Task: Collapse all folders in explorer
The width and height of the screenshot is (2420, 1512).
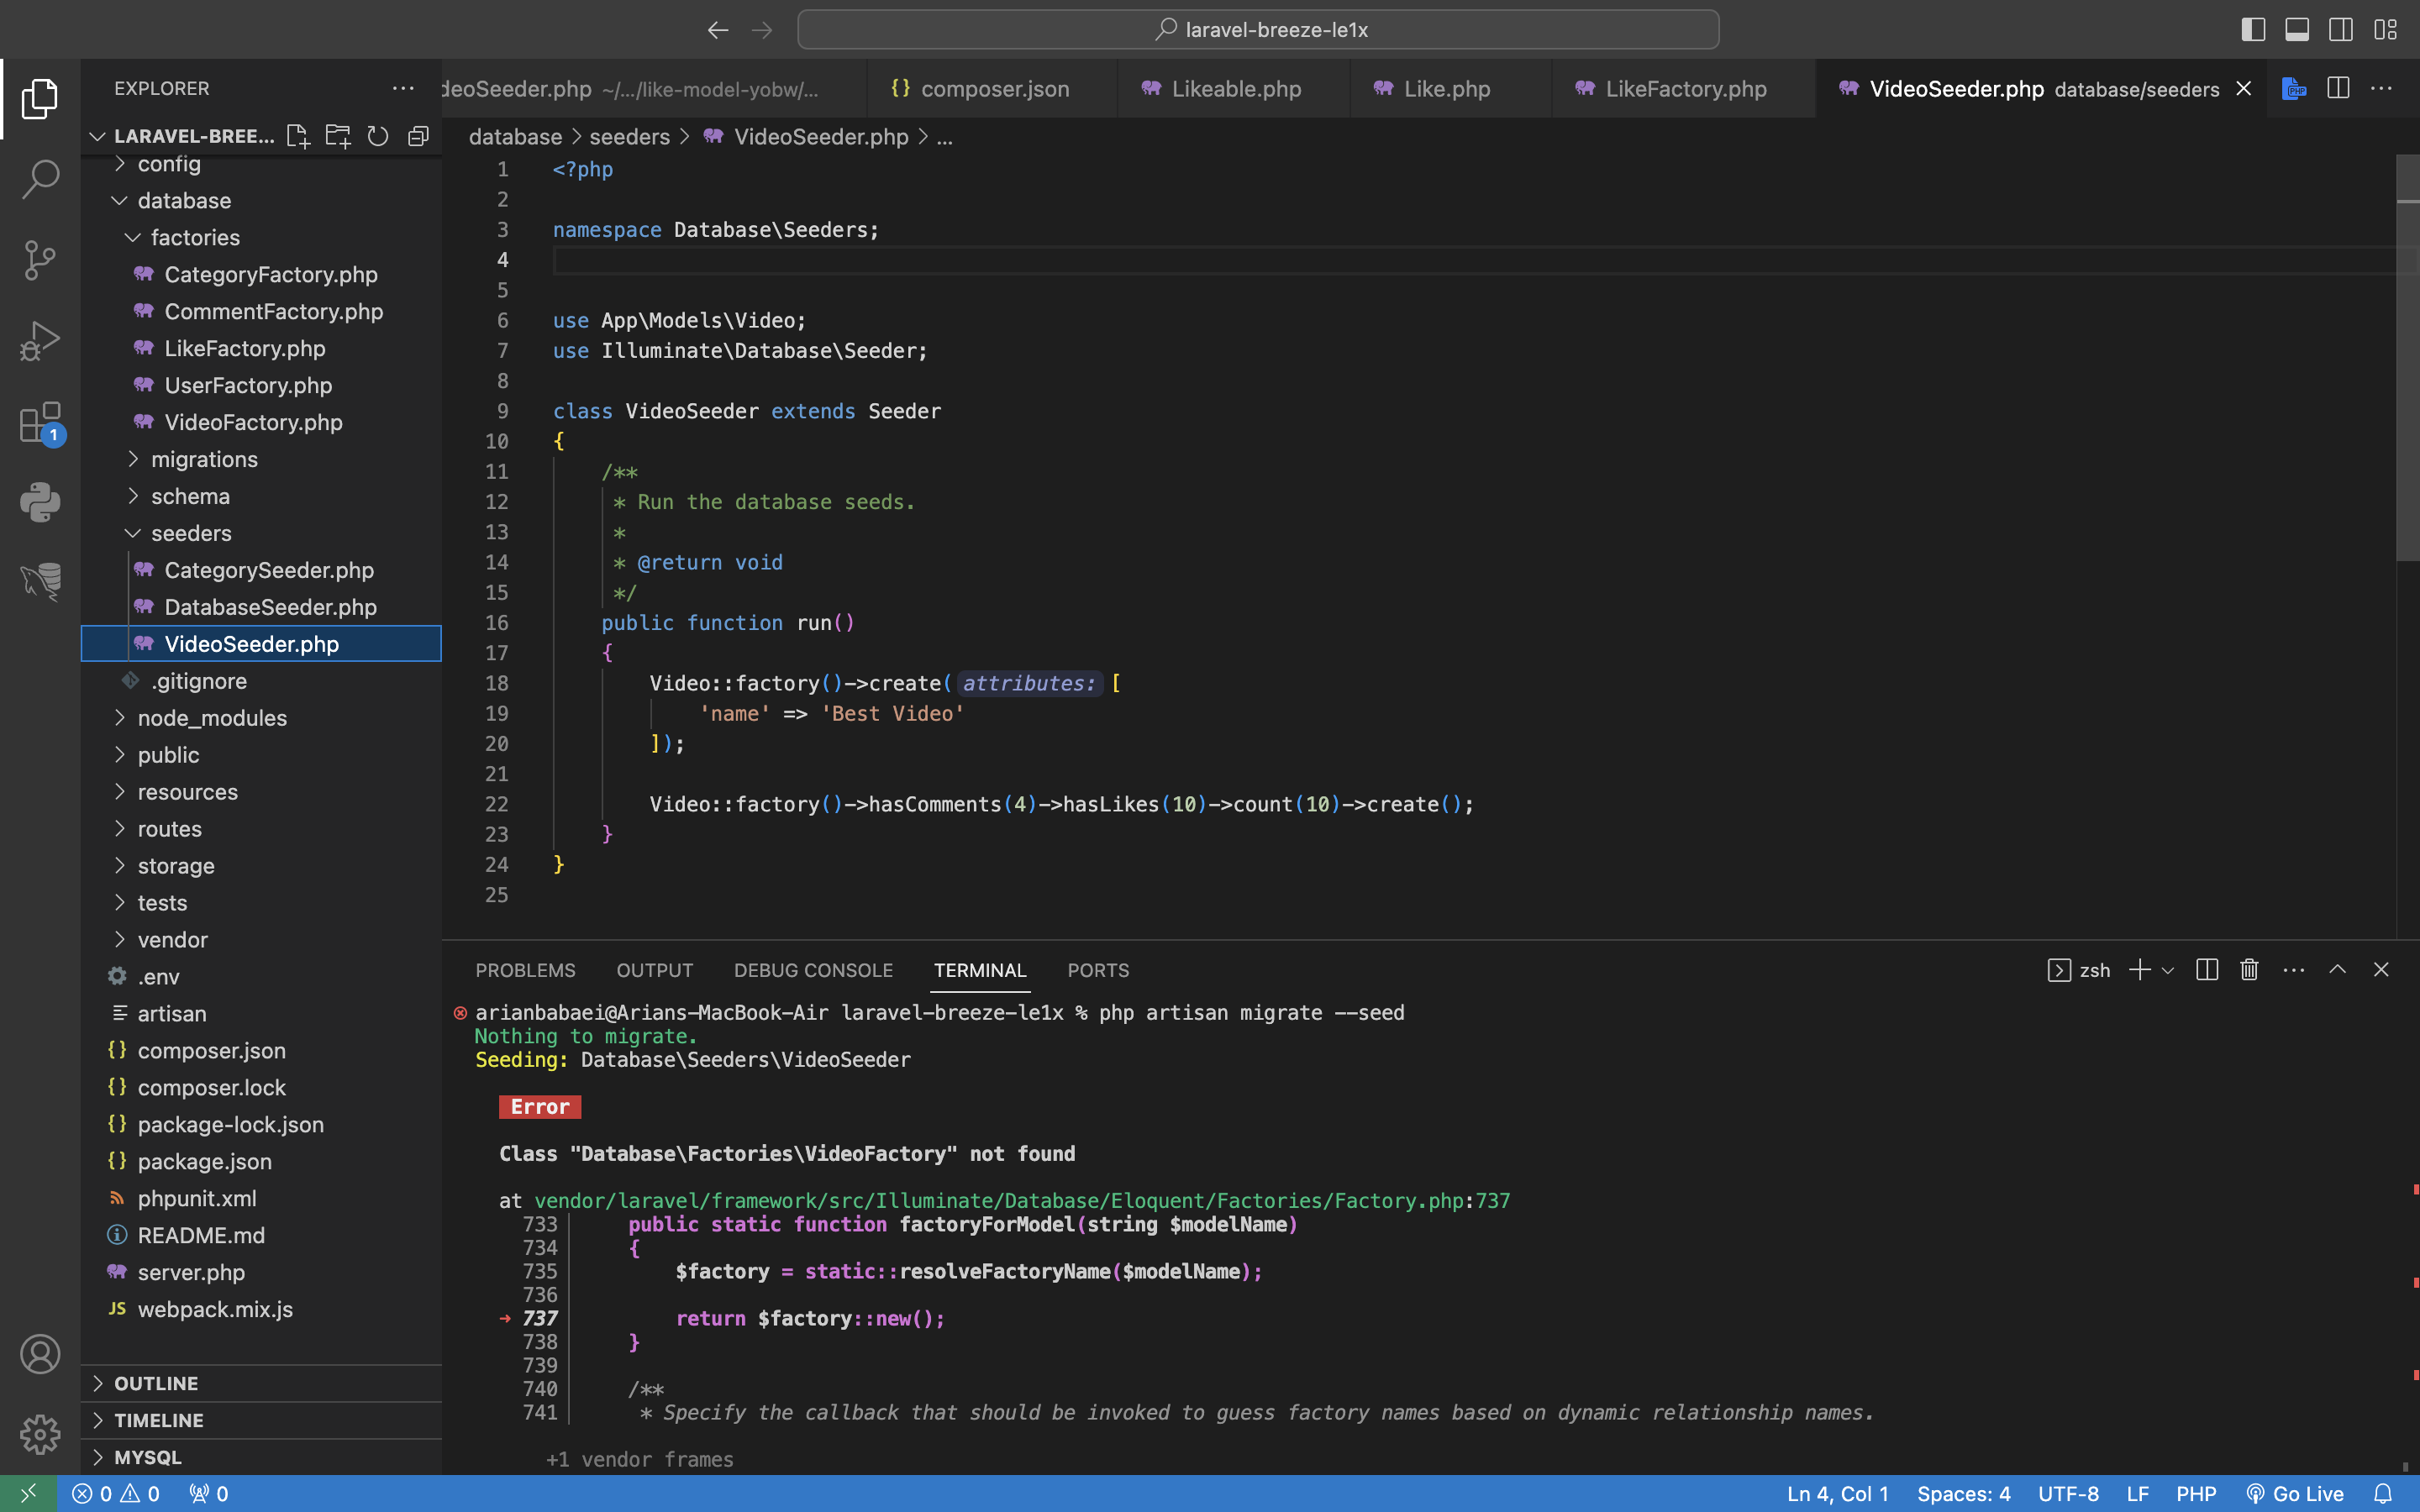Action: point(418,136)
